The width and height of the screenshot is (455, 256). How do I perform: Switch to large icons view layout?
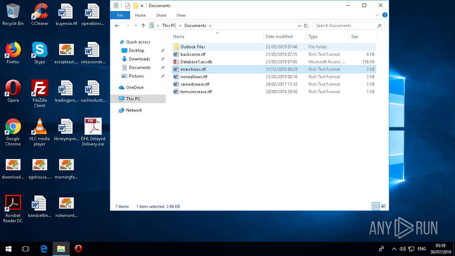pyautogui.click(x=384, y=206)
